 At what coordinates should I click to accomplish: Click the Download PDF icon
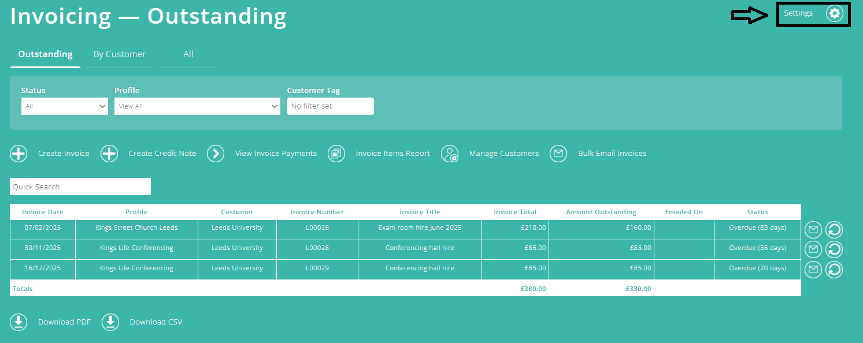(x=18, y=322)
